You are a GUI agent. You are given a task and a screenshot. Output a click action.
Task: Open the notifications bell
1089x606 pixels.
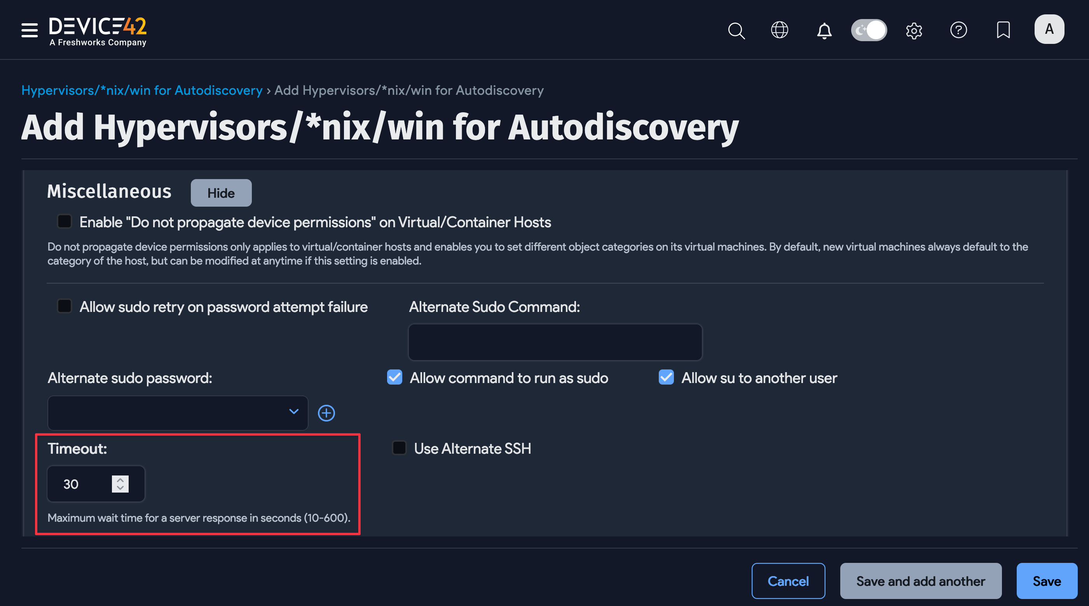tap(824, 31)
